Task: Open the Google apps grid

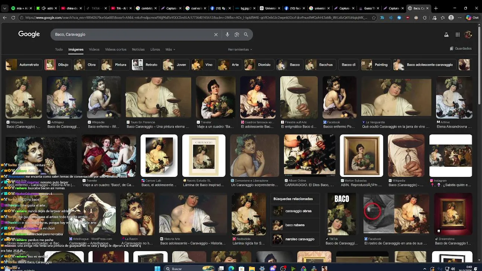Action: [458, 35]
